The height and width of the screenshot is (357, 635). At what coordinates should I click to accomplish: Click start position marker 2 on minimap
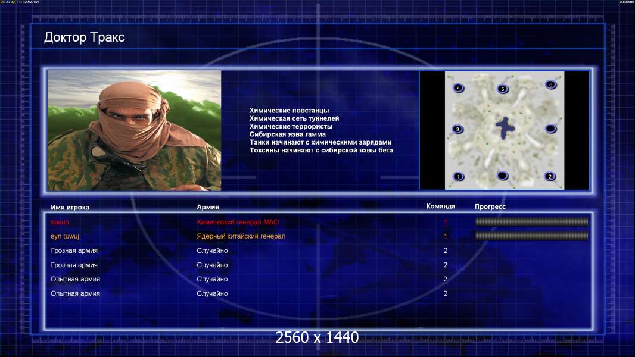550,176
